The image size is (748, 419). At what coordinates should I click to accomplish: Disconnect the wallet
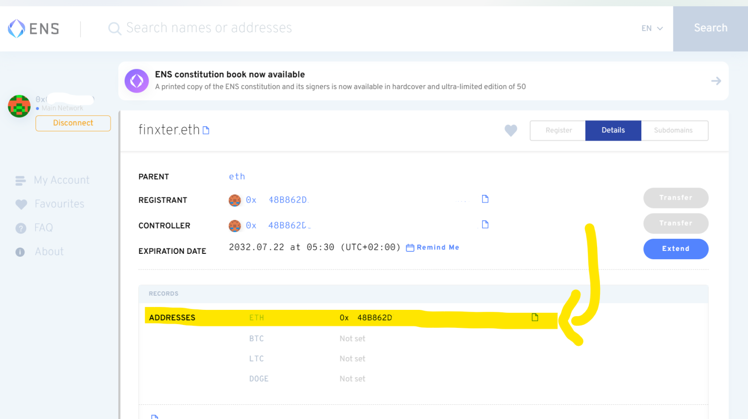pos(73,123)
